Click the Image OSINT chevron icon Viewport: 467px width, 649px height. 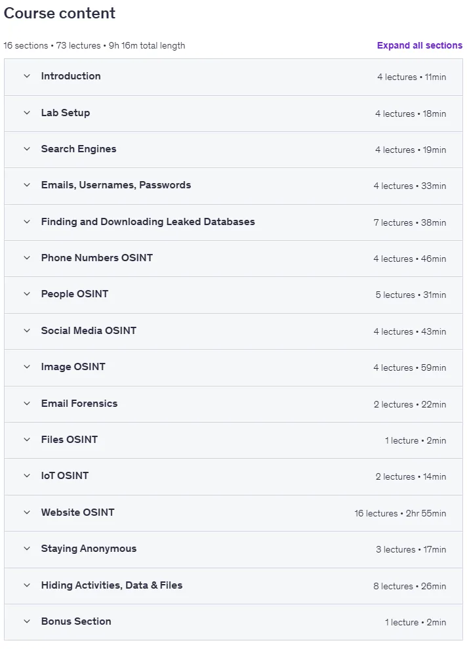(x=27, y=367)
